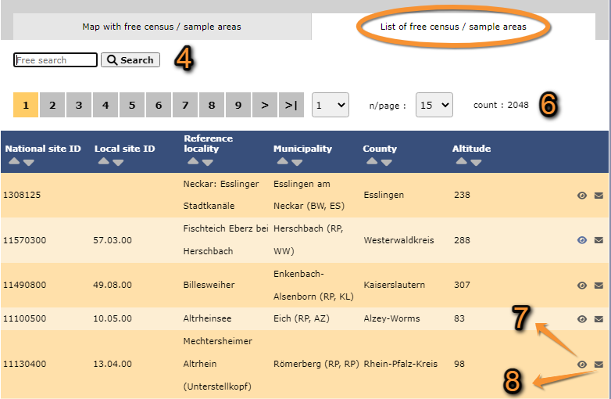Sort National site ID ascending

(x=14, y=161)
